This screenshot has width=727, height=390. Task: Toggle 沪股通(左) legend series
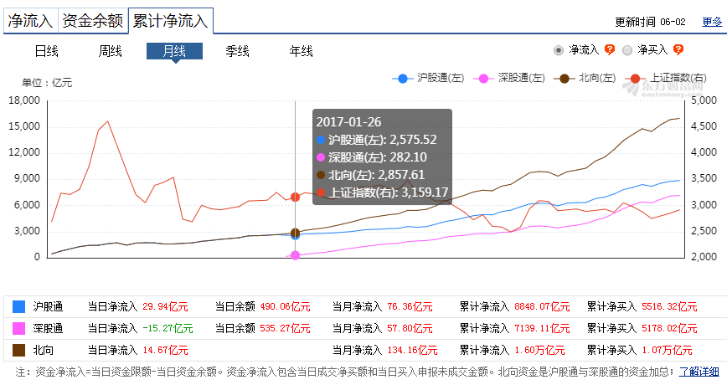pyautogui.click(x=428, y=79)
